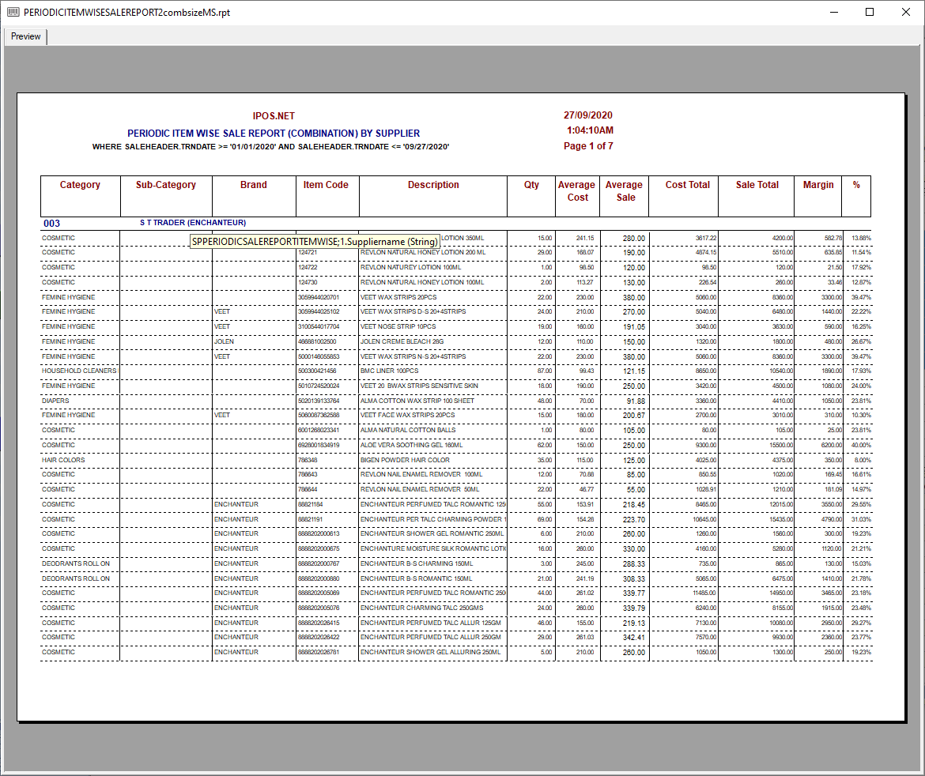Close the report preview window

905,12
